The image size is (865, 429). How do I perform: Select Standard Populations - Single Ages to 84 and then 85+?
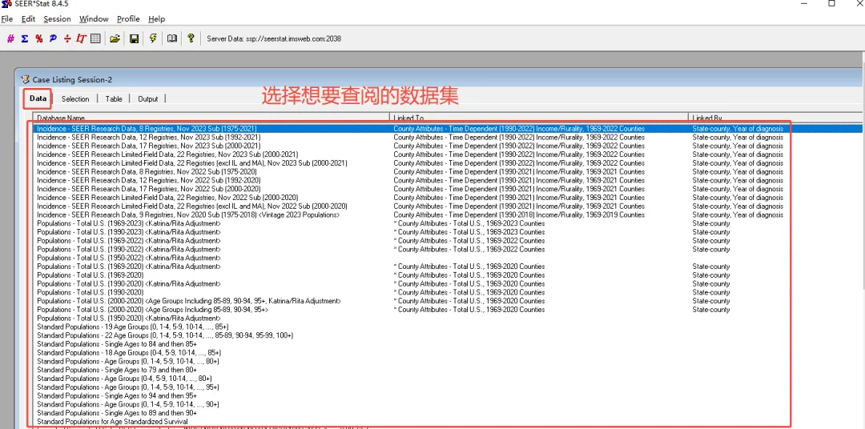click(116, 344)
